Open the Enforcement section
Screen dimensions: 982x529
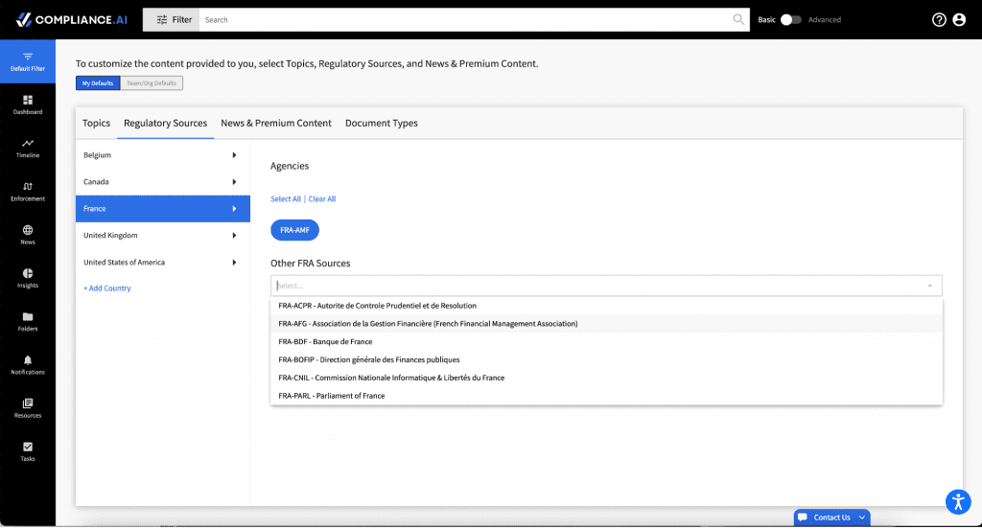(28, 192)
